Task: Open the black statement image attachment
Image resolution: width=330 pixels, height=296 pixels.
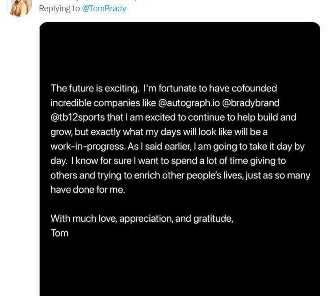Action: point(180,159)
